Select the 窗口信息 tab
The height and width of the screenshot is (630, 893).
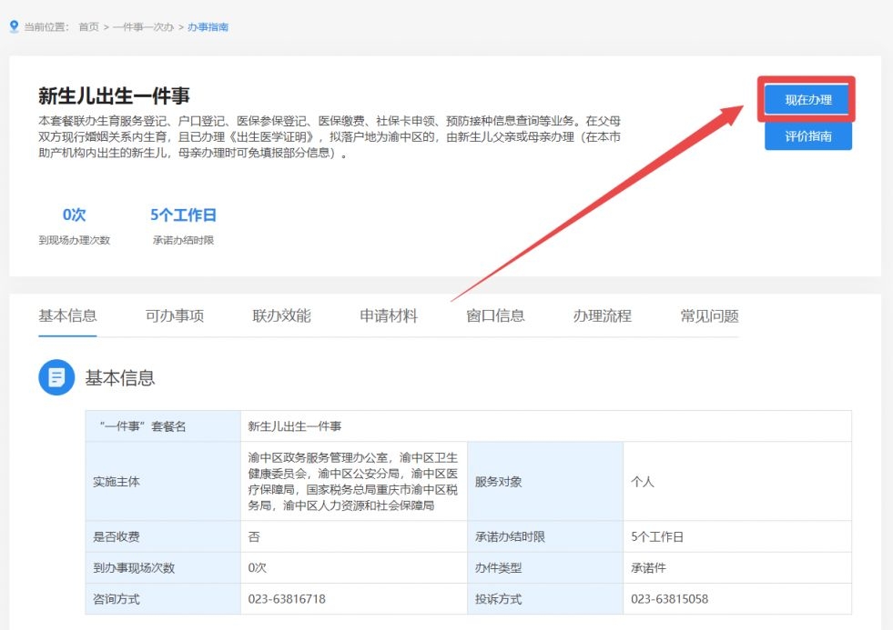coord(493,315)
